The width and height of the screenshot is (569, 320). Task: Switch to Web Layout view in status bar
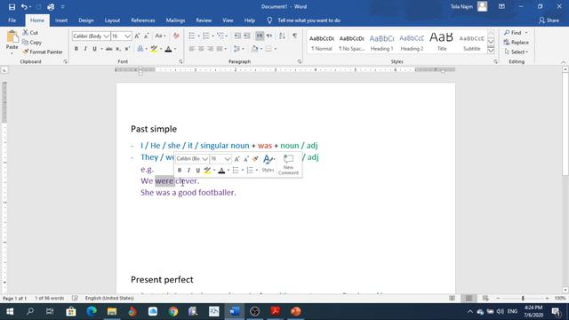[x=485, y=299]
